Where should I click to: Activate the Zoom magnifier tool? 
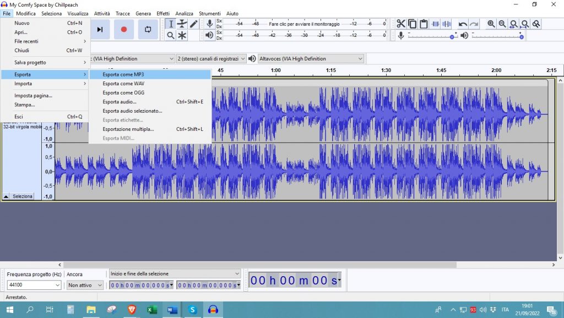pyautogui.click(x=171, y=35)
